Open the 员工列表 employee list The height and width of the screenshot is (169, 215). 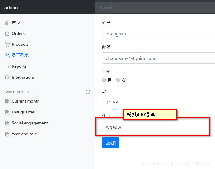tap(20, 55)
